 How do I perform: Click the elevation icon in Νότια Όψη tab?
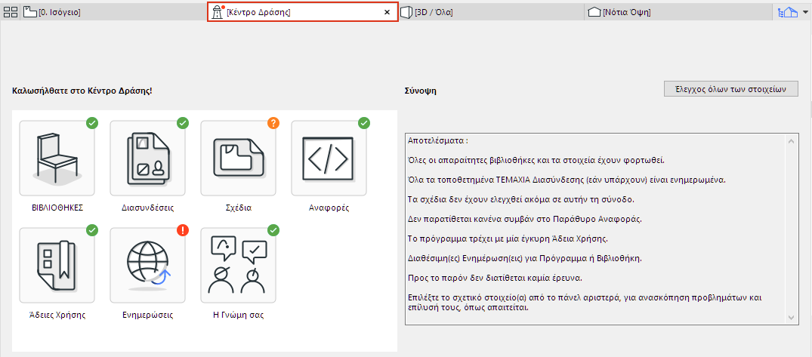(594, 12)
